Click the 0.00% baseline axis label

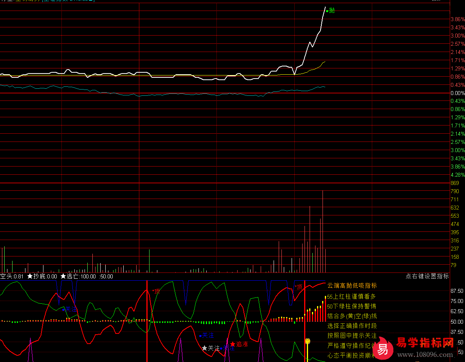point(458,93)
